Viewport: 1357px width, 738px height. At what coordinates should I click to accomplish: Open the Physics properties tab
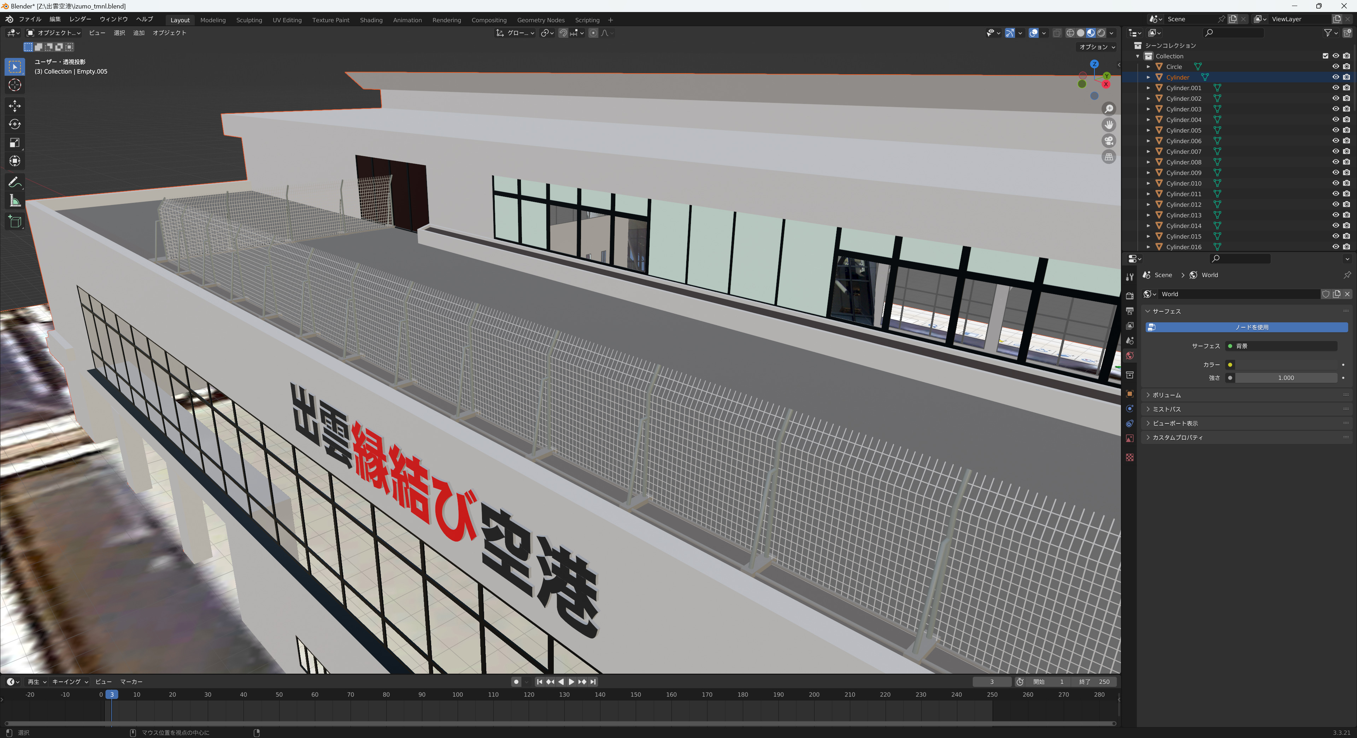click(1129, 409)
